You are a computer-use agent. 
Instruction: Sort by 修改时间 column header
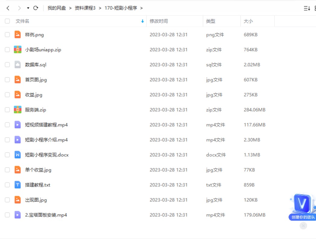point(159,21)
